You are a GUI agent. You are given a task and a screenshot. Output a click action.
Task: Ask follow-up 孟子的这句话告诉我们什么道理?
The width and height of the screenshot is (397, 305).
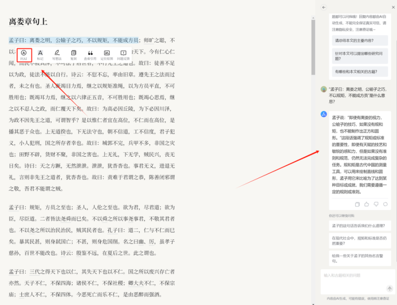click(x=360, y=226)
